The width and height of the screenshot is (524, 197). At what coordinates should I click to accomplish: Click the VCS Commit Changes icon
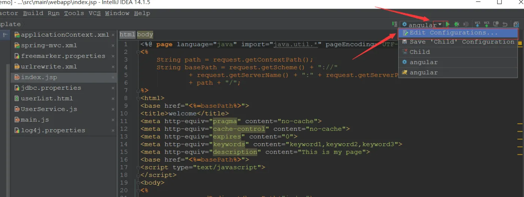pos(487,24)
